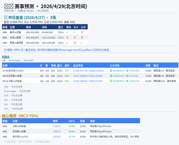Click 小216.5 in the core recommendations table
The height and width of the screenshot is (145, 179).
coord(57,137)
